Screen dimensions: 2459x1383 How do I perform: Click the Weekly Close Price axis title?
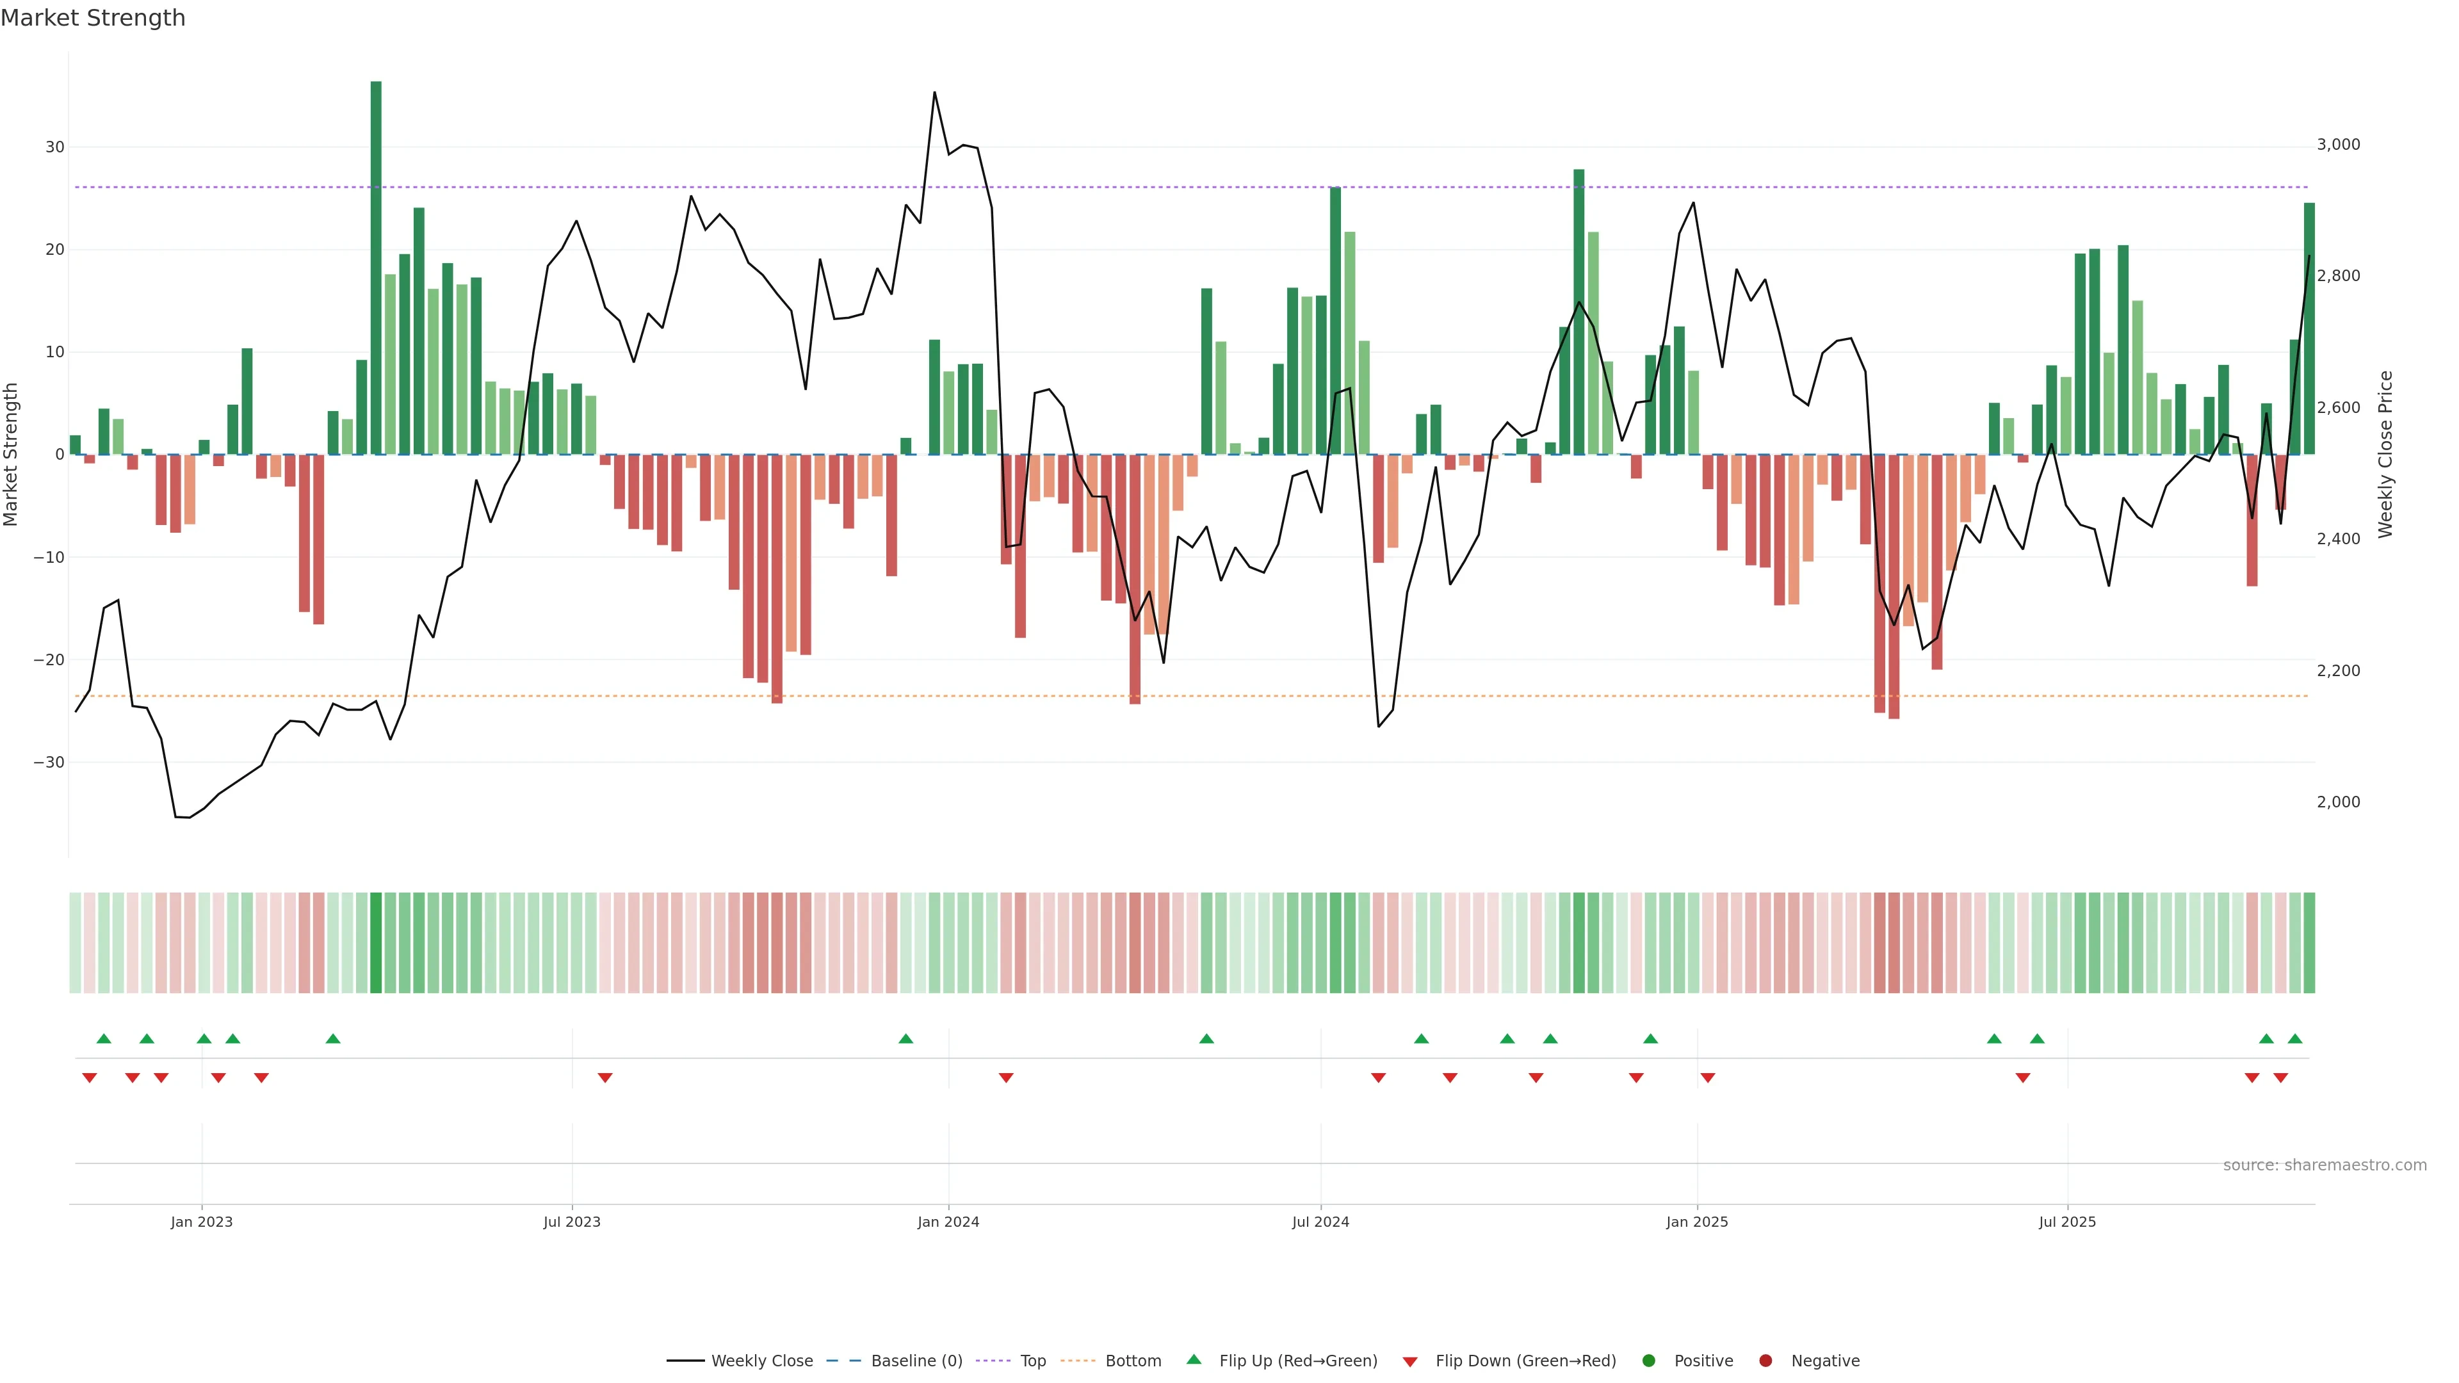tap(2385, 455)
